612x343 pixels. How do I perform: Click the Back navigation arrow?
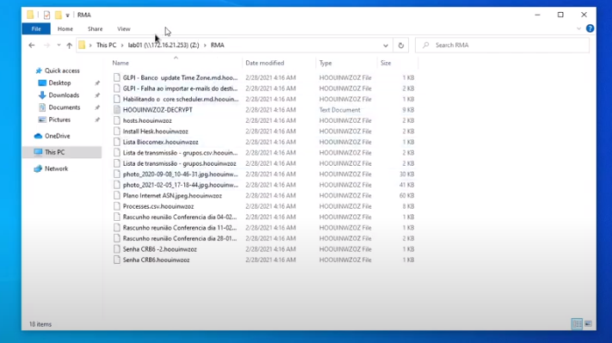[32, 46]
